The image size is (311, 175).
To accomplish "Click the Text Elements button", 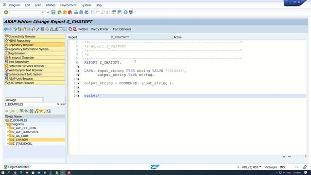I will [x=122, y=29].
